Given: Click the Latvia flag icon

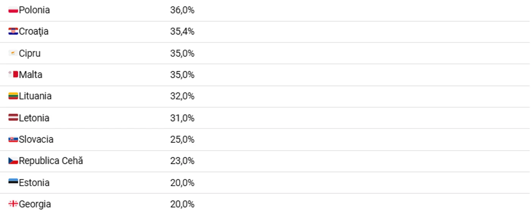Looking at the screenshot, I should (x=13, y=118).
